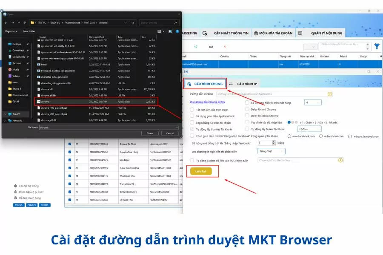
Task: Toggle the preview pane icon
Action: pos(170,31)
